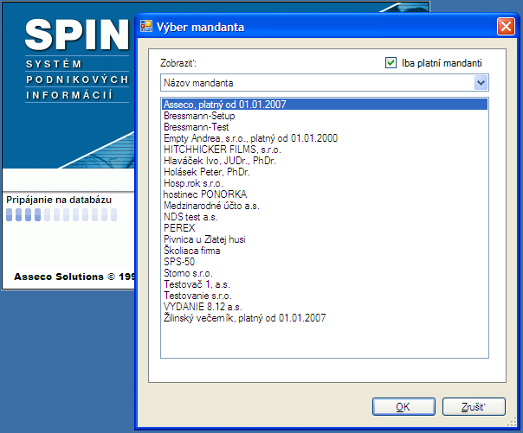Click the resize grip of the dialog
The height and width of the screenshot is (433, 523).
512,423
